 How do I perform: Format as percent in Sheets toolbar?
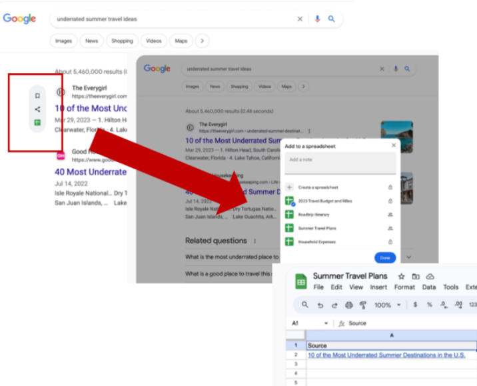tap(429, 305)
